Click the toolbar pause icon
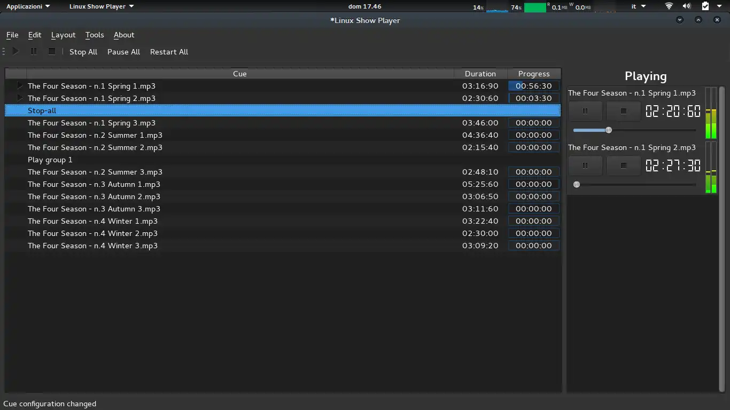The height and width of the screenshot is (410, 730). coord(34,51)
